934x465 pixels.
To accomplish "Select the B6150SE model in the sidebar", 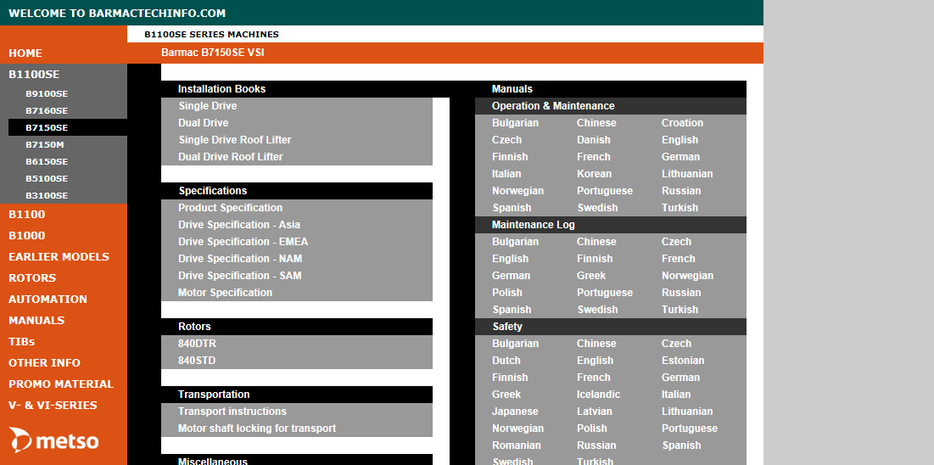I will click(47, 161).
